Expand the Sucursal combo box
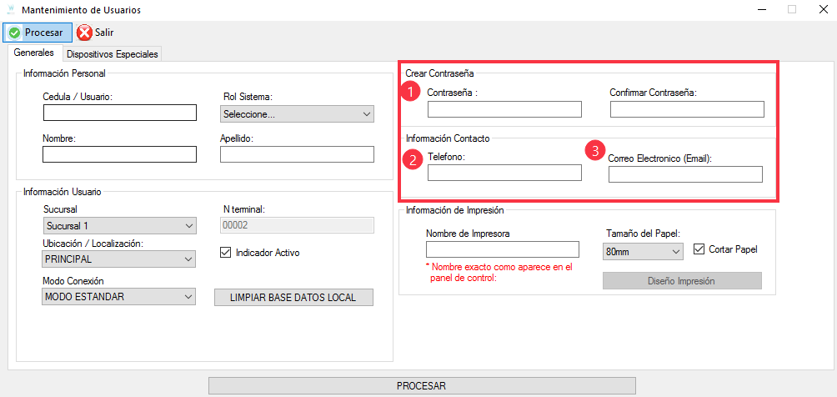 [x=118, y=225]
